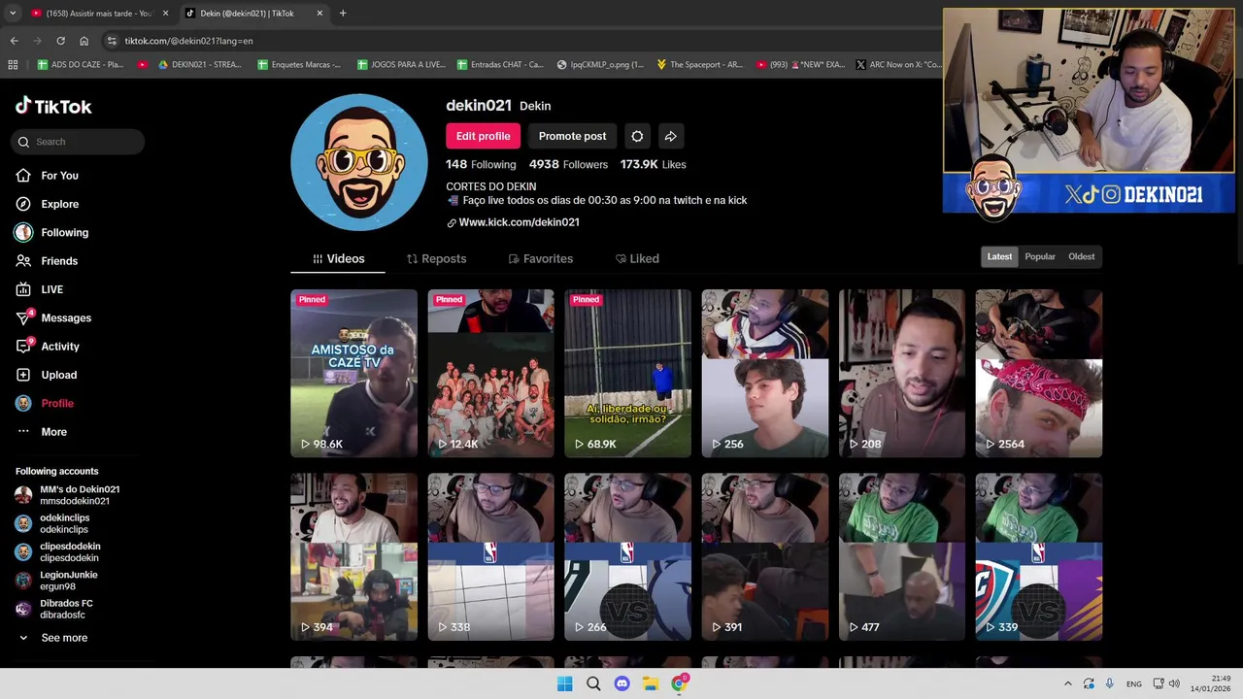The height and width of the screenshot is (699, 1243).
Task: Open the Activity notifications icon
Action: pos(24,346)
